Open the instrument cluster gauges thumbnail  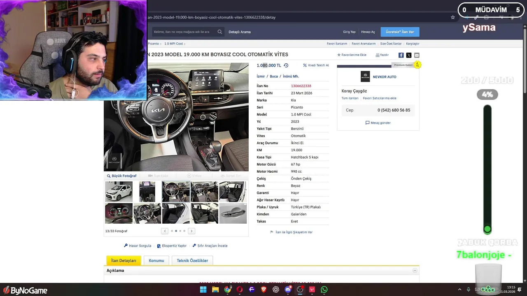pos(119,213)
